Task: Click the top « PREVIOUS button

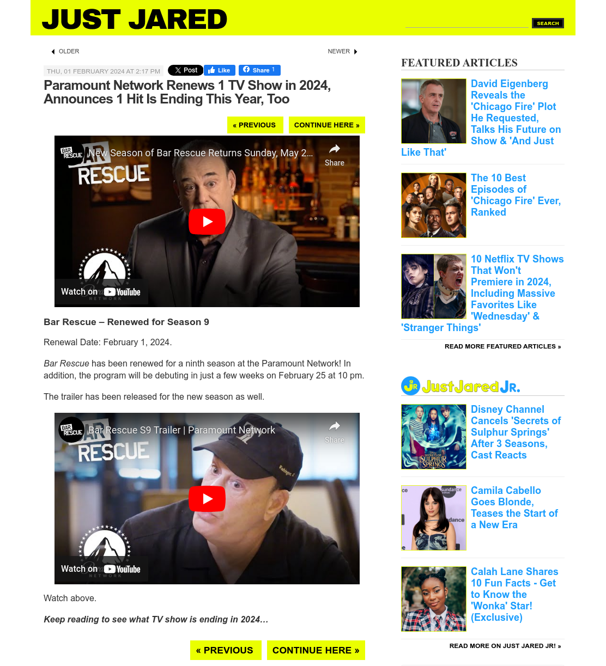Action: click(255, 125)
